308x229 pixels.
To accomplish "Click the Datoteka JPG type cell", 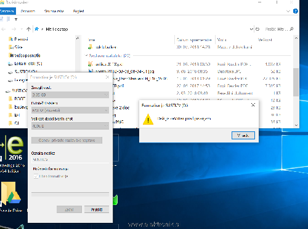I will pyautogui.click(x=229, y=71).
